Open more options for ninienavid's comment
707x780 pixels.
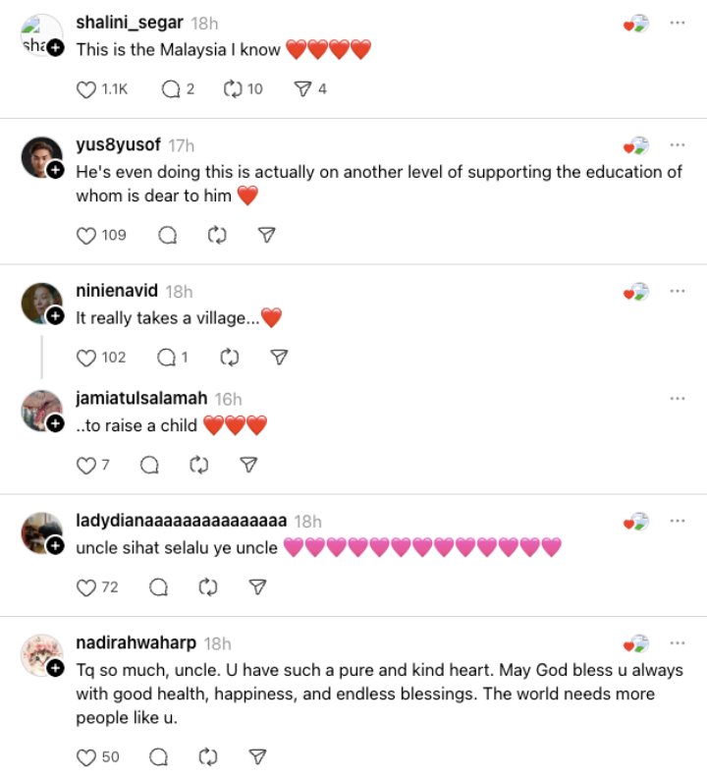[x=677, y=291]
